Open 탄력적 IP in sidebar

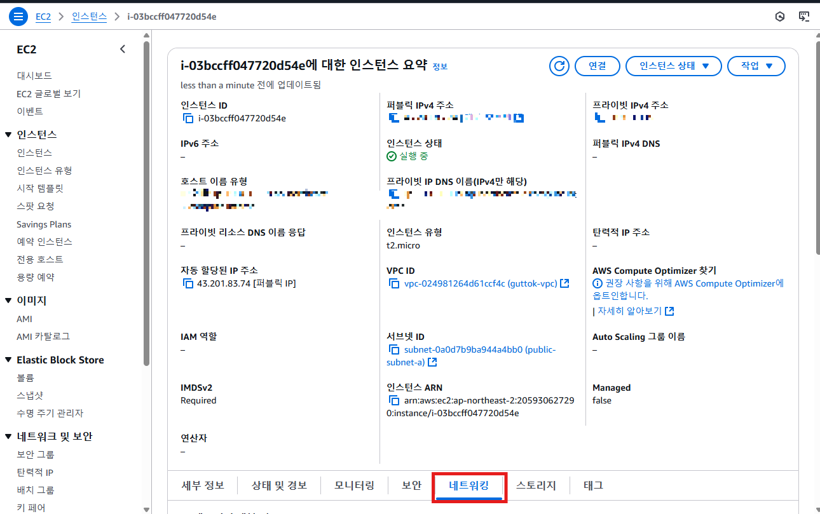(x=35, y=472)
